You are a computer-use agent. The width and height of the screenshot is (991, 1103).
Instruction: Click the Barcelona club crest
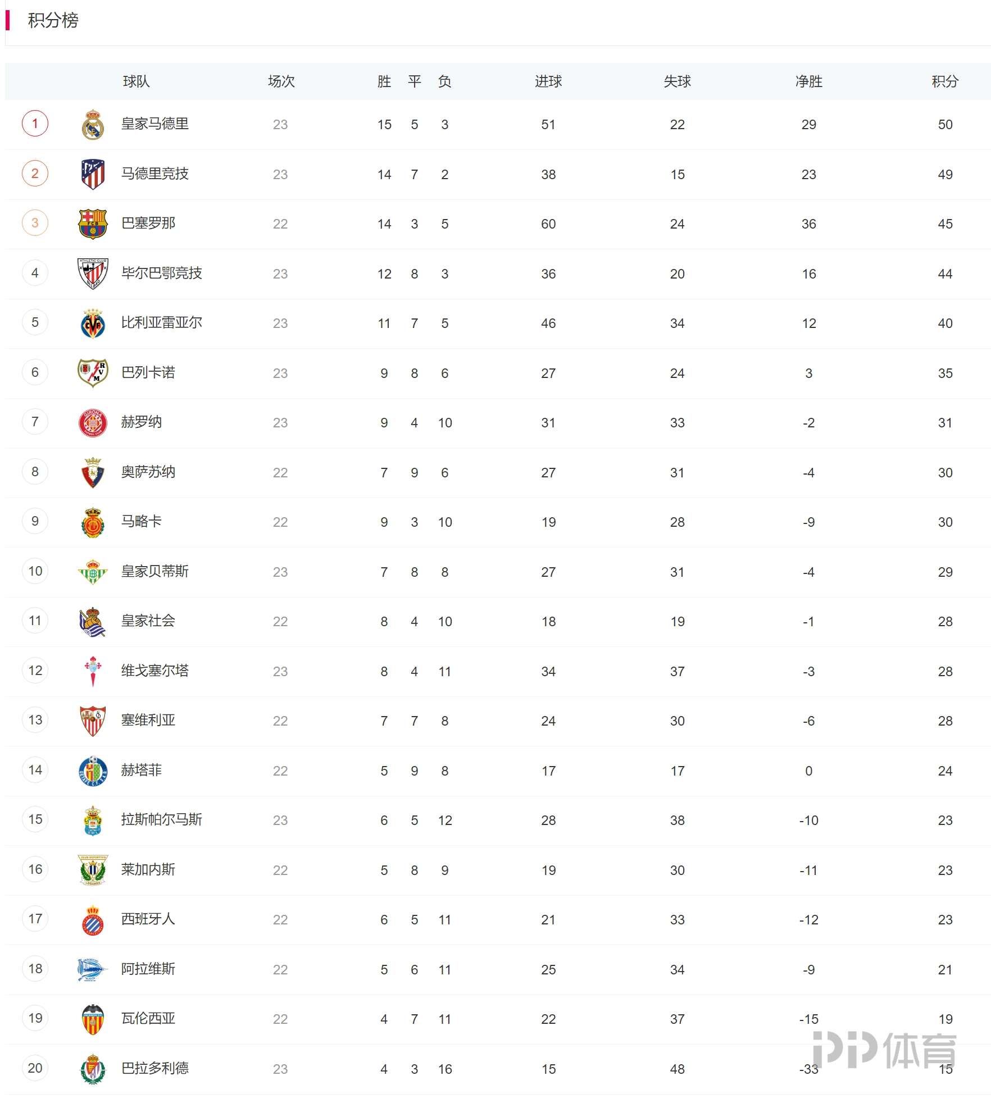point(93,224)
